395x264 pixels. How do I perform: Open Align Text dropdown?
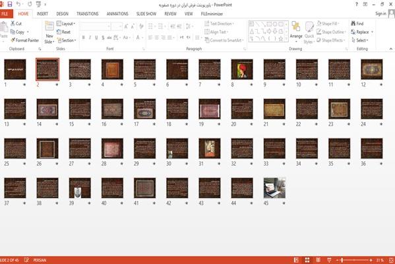(x=216, y=32)
